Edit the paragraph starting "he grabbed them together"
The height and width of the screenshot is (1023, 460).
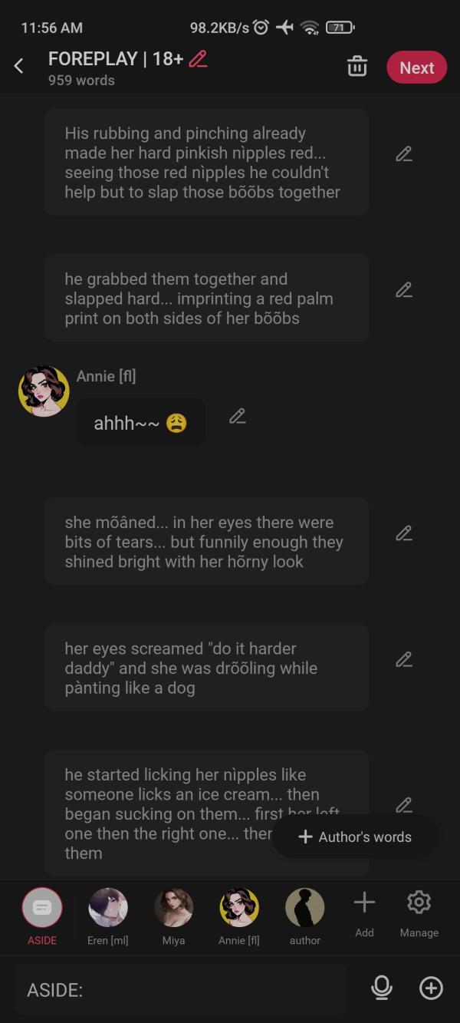click(404, 290)
